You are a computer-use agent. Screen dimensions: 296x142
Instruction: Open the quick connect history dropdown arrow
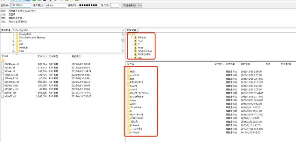point(140,5)
